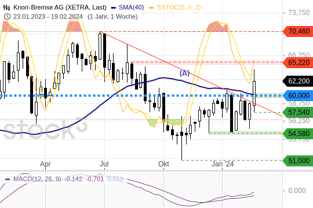Screen dimensions: 313x208
Task: Click the MACD(12, 26, 9) indicator label
Action: pos(37,179)
